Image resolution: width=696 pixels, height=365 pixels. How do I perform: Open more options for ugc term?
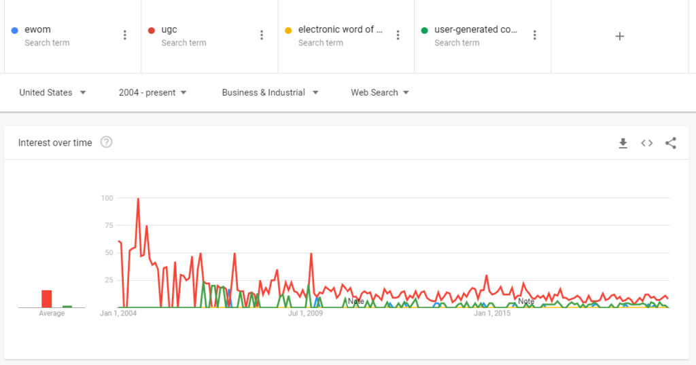262,35
